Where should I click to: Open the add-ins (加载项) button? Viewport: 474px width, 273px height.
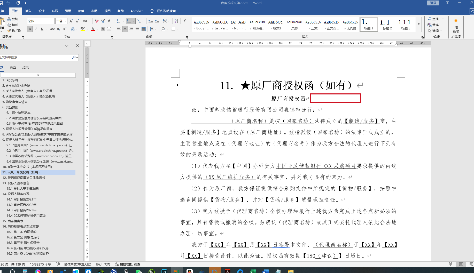click(x=456, y=26)
